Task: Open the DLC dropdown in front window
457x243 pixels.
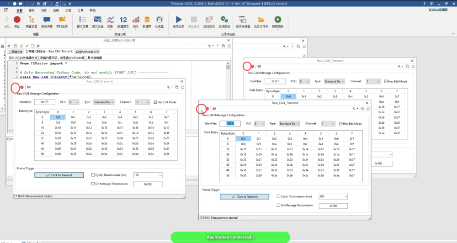Action: coord(259,123)
